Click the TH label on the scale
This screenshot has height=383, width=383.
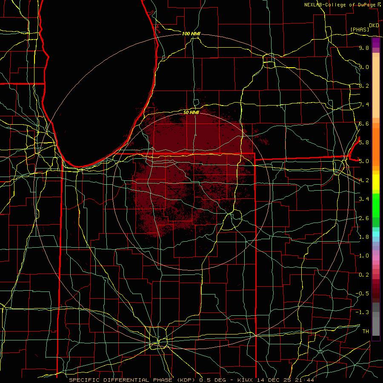(366, 331)
